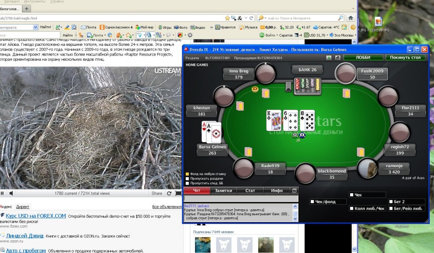The height and width of the screenshot is (253, 434).
Task: Click 'Нравится' toolbar button
Action: click(225, 27)
